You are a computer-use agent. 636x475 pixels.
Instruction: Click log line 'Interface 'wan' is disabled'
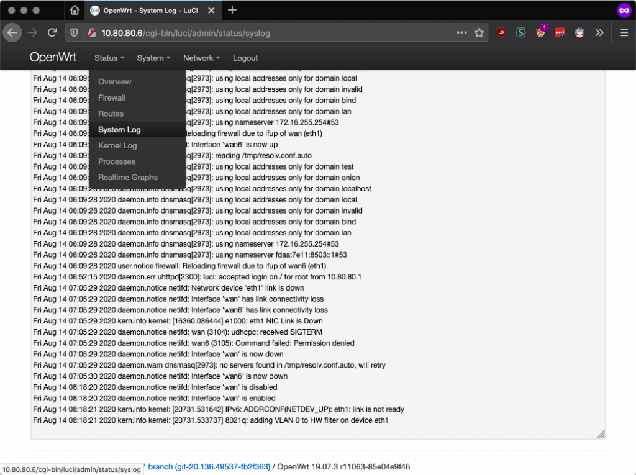click(x=155, y=387)
